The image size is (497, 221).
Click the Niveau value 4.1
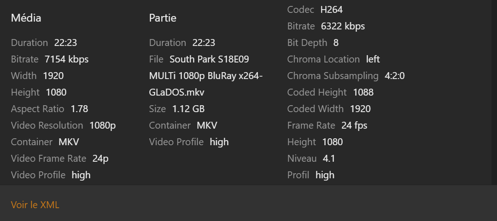coord(329,159)
